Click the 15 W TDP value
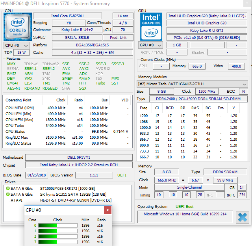This screenshot has width=252, height=246. click(x=21, y=52)
